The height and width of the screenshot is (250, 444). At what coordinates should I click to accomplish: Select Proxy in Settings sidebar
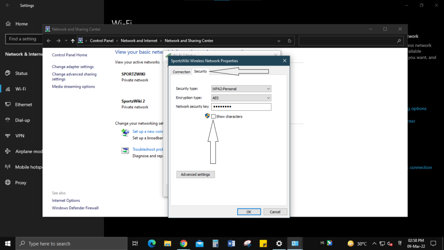click(x=21, y=183)
